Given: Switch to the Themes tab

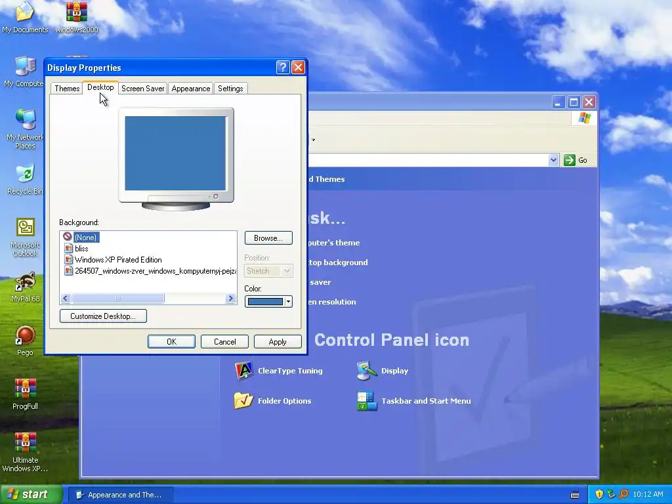Looking at the screenshot, I should click(x=67, y=89).
